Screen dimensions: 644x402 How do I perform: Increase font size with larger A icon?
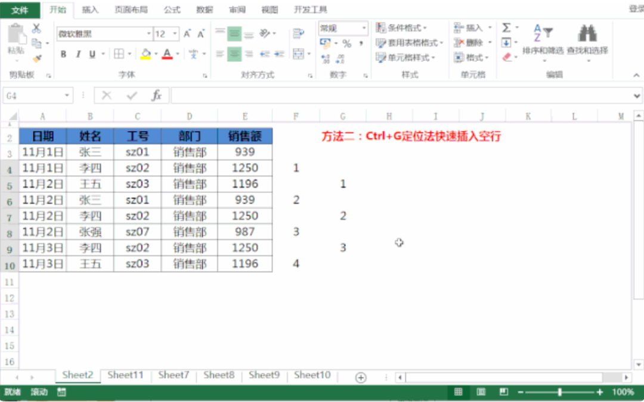(x=187, y=33)
